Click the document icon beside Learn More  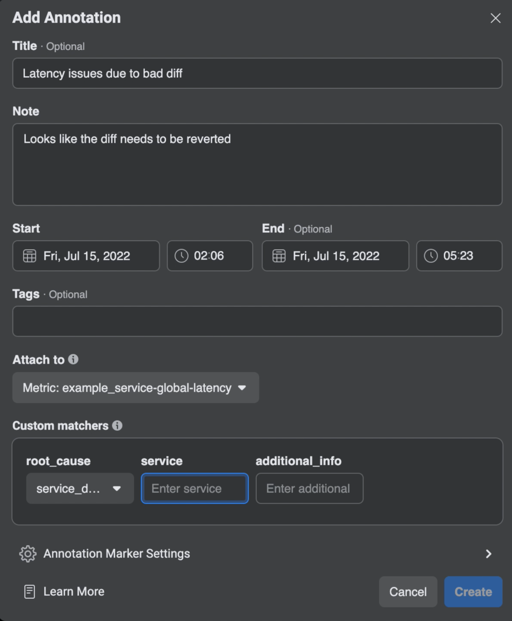[x=30, y=591]
